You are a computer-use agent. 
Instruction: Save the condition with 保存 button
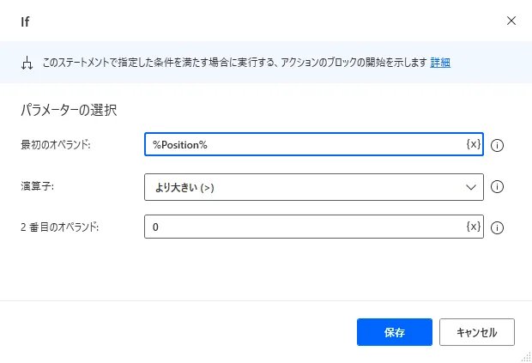point(395,331)
